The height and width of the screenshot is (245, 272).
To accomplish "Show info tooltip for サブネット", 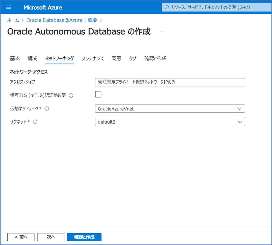I will pyautogui.click(x=35, y=122).
